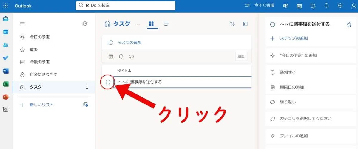Switch to grid view

151,24
